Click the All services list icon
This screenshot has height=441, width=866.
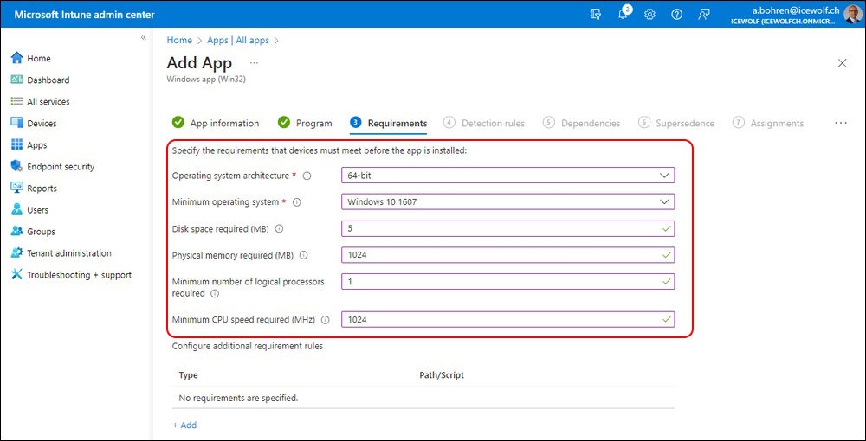pos(17,101)
